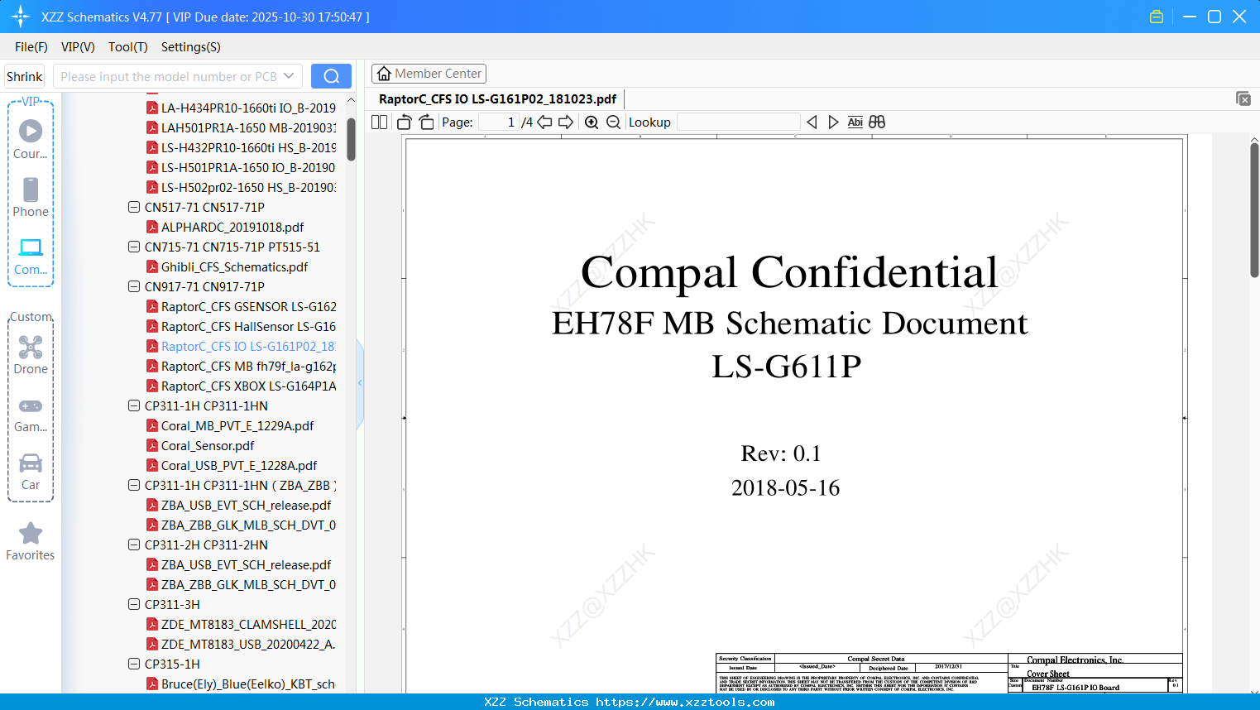Zoom in on the PDF
The width and height of the screenshot is (1260, 710).
(x=592, y=122)
